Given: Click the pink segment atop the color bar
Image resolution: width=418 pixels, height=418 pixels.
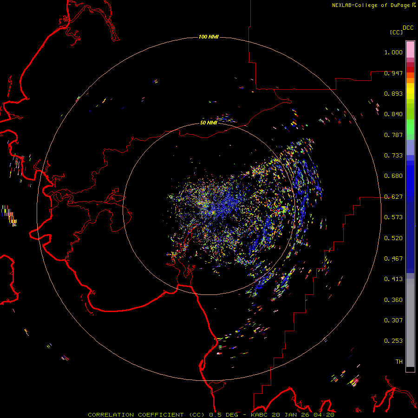Looking at the screenshot, I should pyautogui.click(x=410, y=49).
